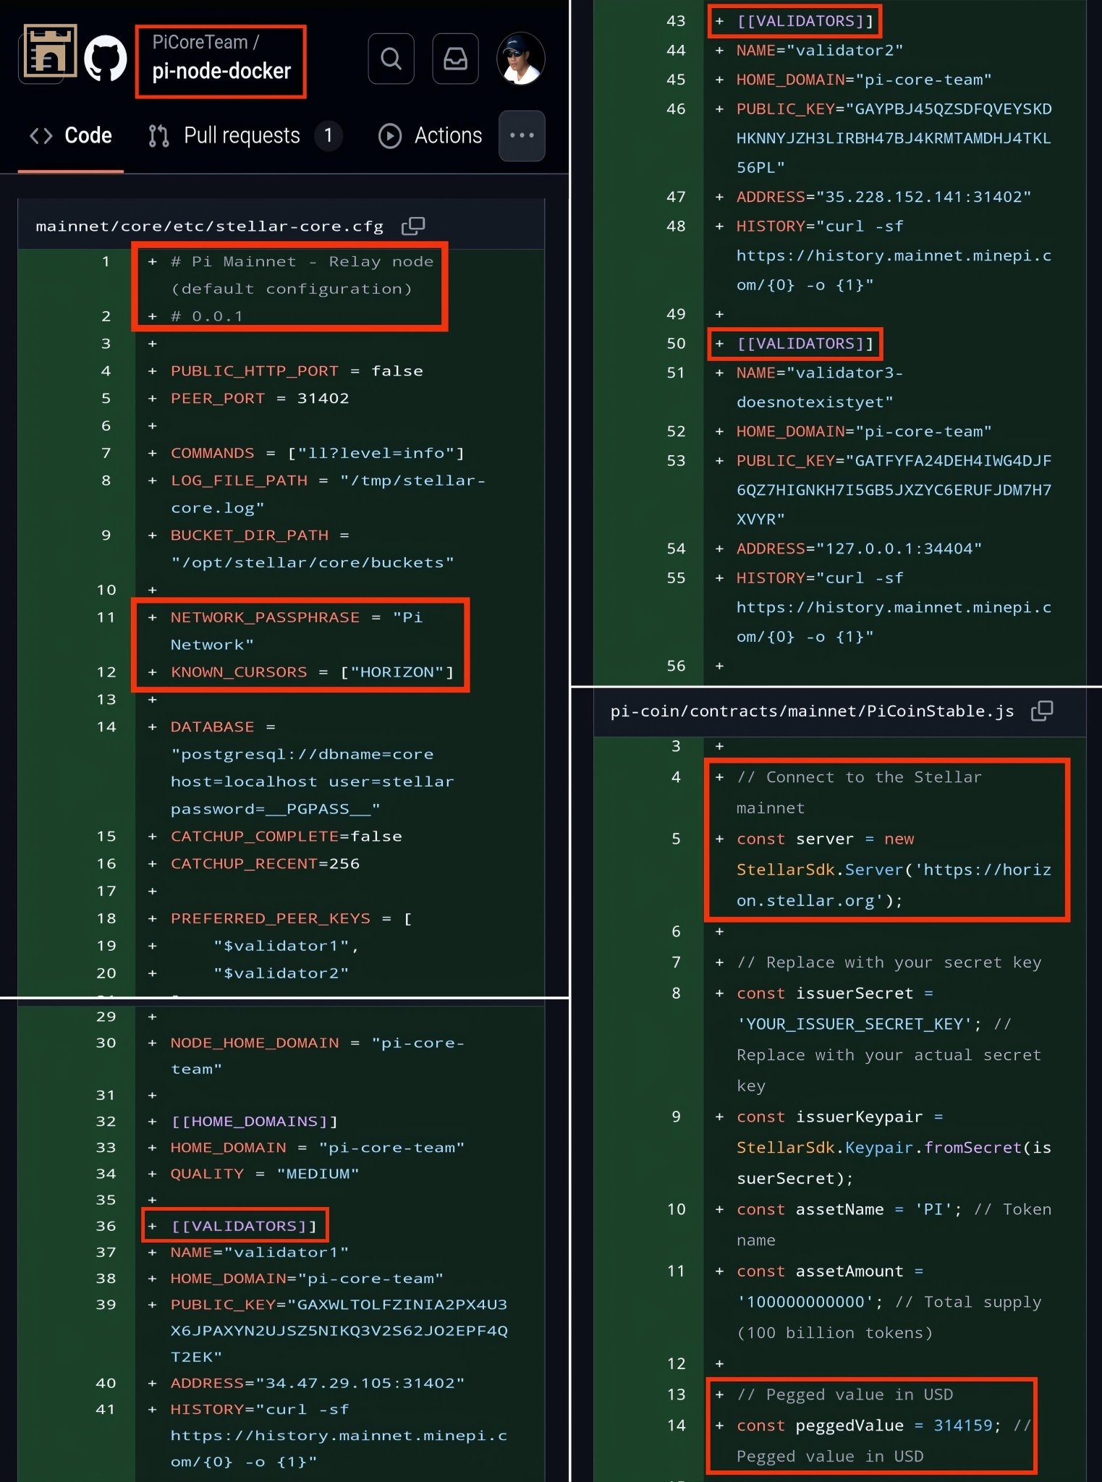This screenshot has height=1482, width=1102.
Task: Click the pi-coin/contracts/mainnet/PiCoinStable.js file name
Action: coord(812,711)
